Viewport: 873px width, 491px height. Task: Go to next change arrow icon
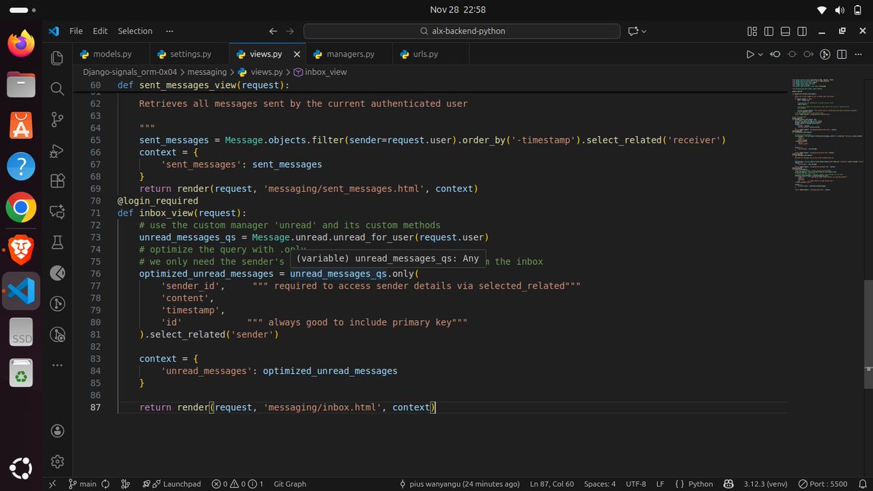808,55
